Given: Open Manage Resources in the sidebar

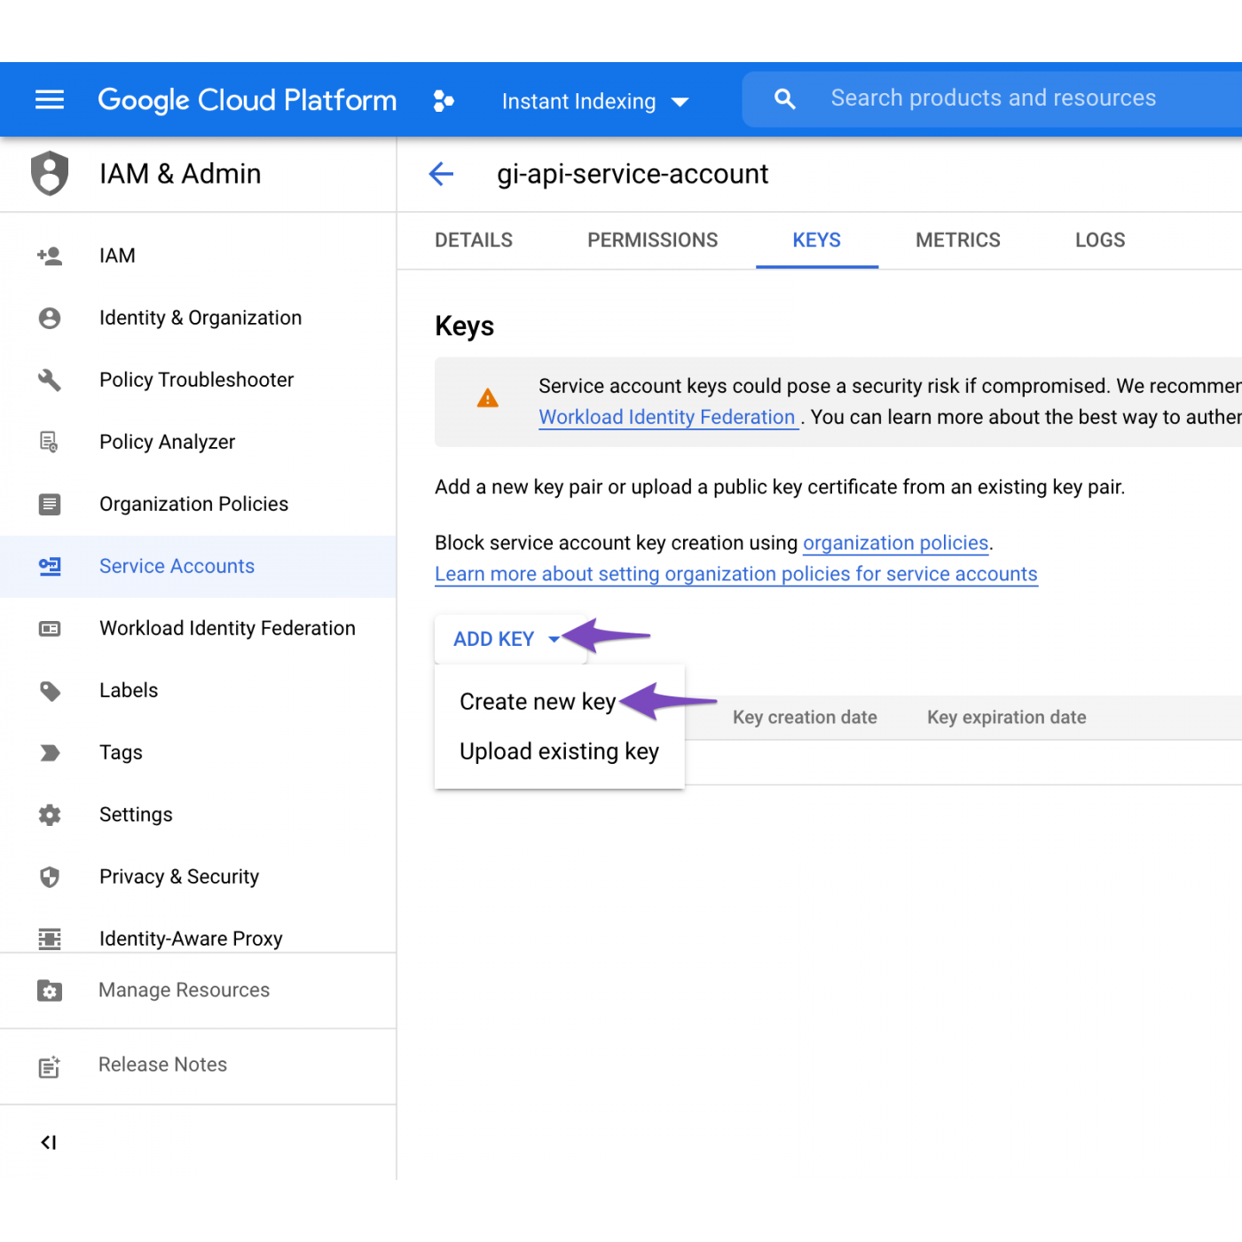Looking at the screenshot, I should pos(184,990).
